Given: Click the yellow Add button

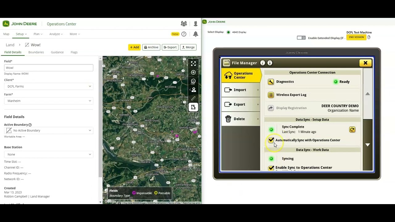Looking at the screenshot, I should point(135,47).
